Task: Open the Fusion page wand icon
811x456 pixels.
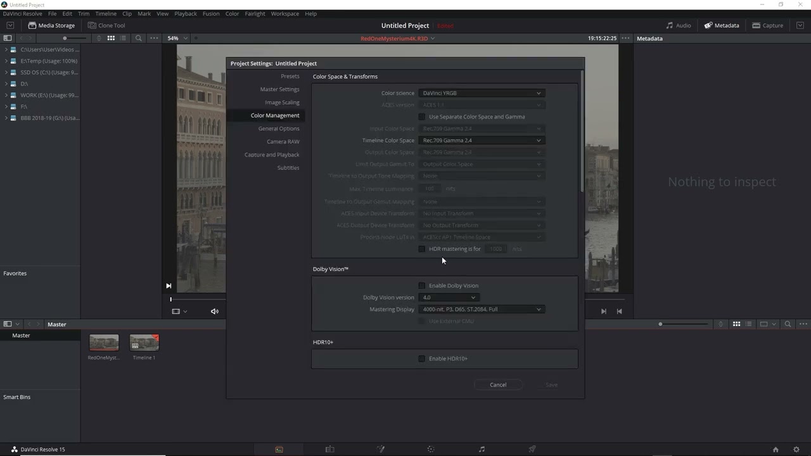Action: click(381, 449)
